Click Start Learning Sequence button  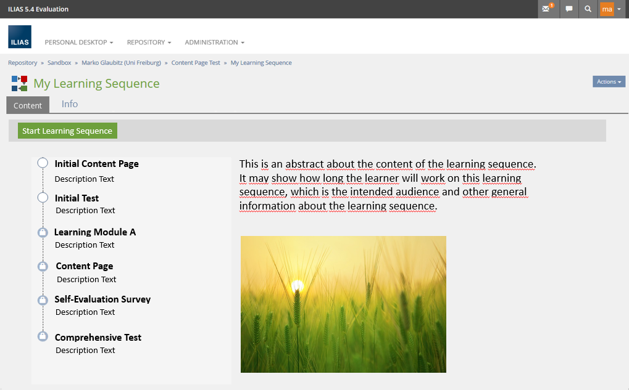[67, 131]
